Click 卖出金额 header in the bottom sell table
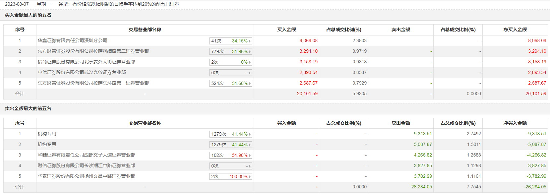 [400, 123]
